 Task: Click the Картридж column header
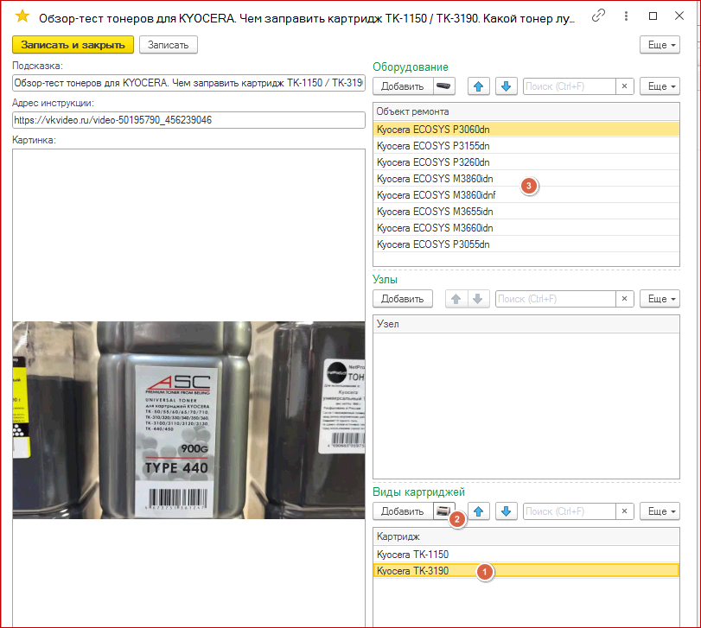pos(526,536)
